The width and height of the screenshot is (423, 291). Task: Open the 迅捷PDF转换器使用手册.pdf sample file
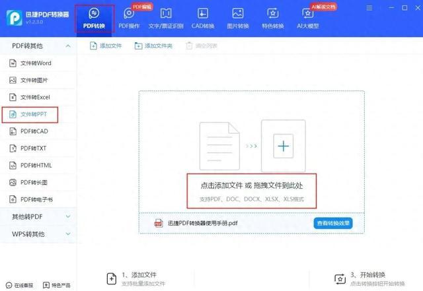pos(203,223)
